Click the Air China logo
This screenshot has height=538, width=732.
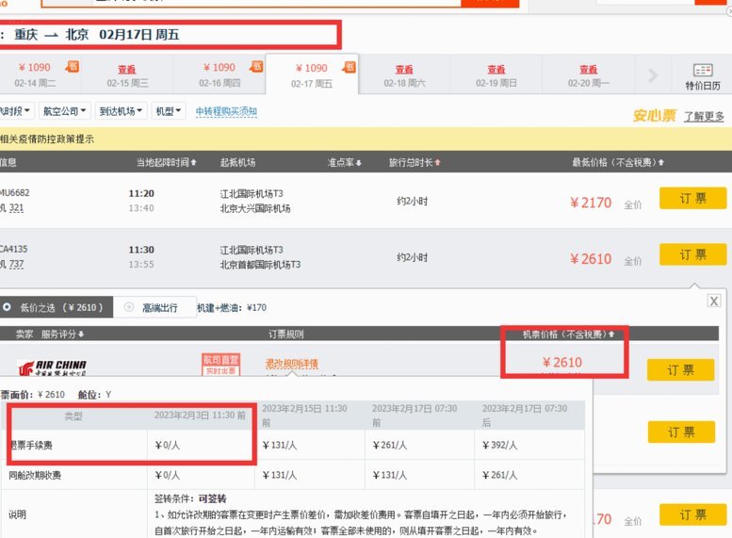(x=52, y=367)
